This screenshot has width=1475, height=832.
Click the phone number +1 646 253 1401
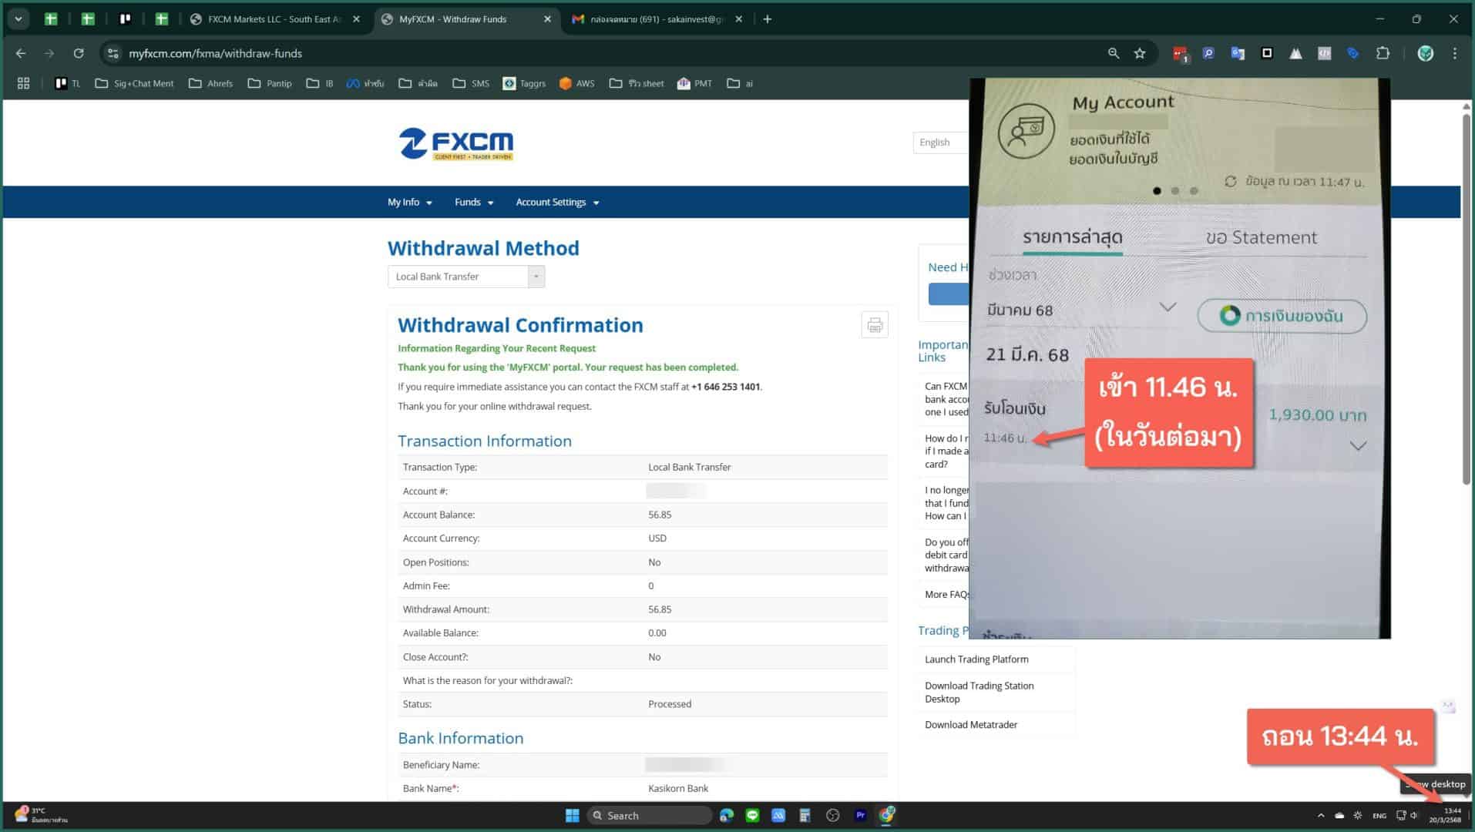725,387
